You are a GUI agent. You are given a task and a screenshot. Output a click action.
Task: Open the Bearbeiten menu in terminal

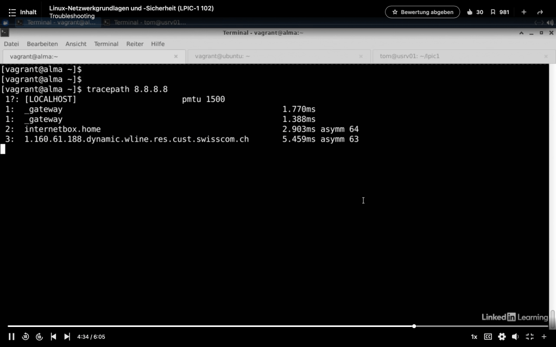[42, 44]
